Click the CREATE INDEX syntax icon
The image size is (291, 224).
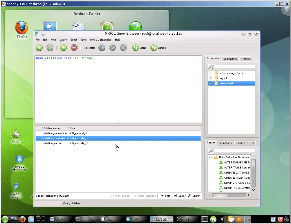[x=221, y=178]
